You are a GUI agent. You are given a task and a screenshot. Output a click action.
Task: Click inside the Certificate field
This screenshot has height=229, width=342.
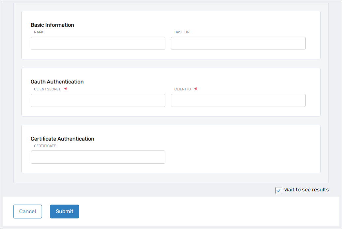[98, 157]
